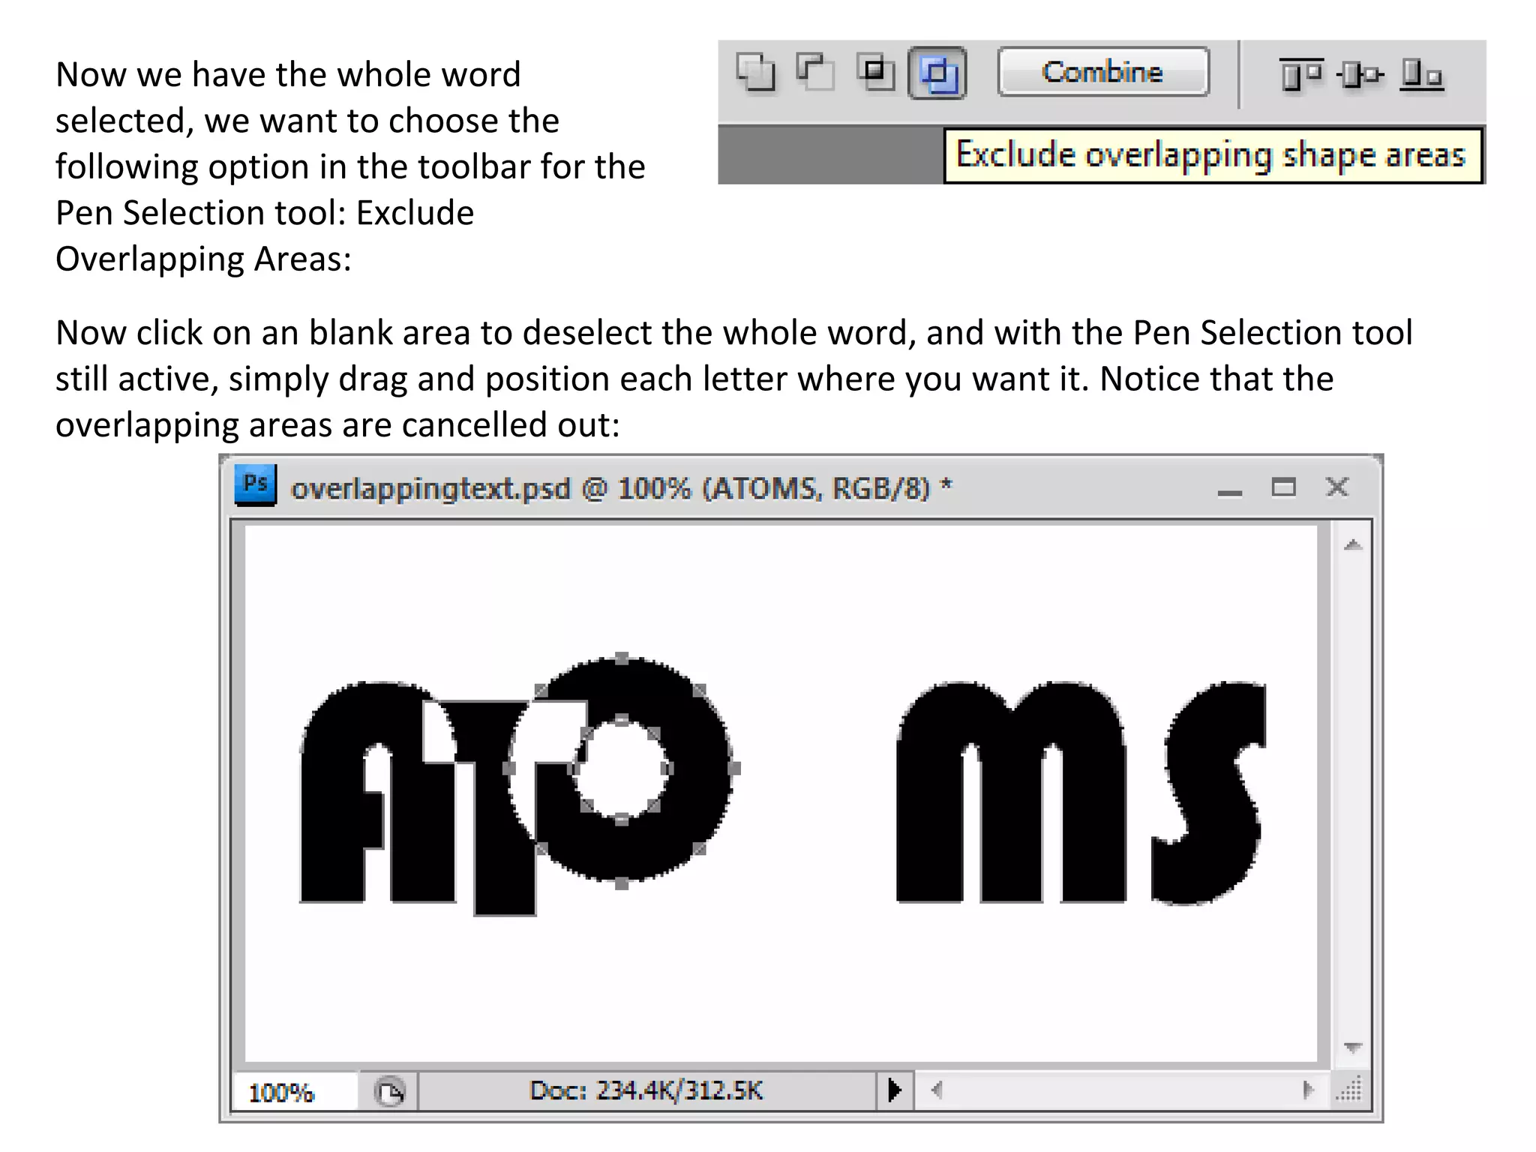
Task: Select Add to shape area icon
Action: (755, 73)
